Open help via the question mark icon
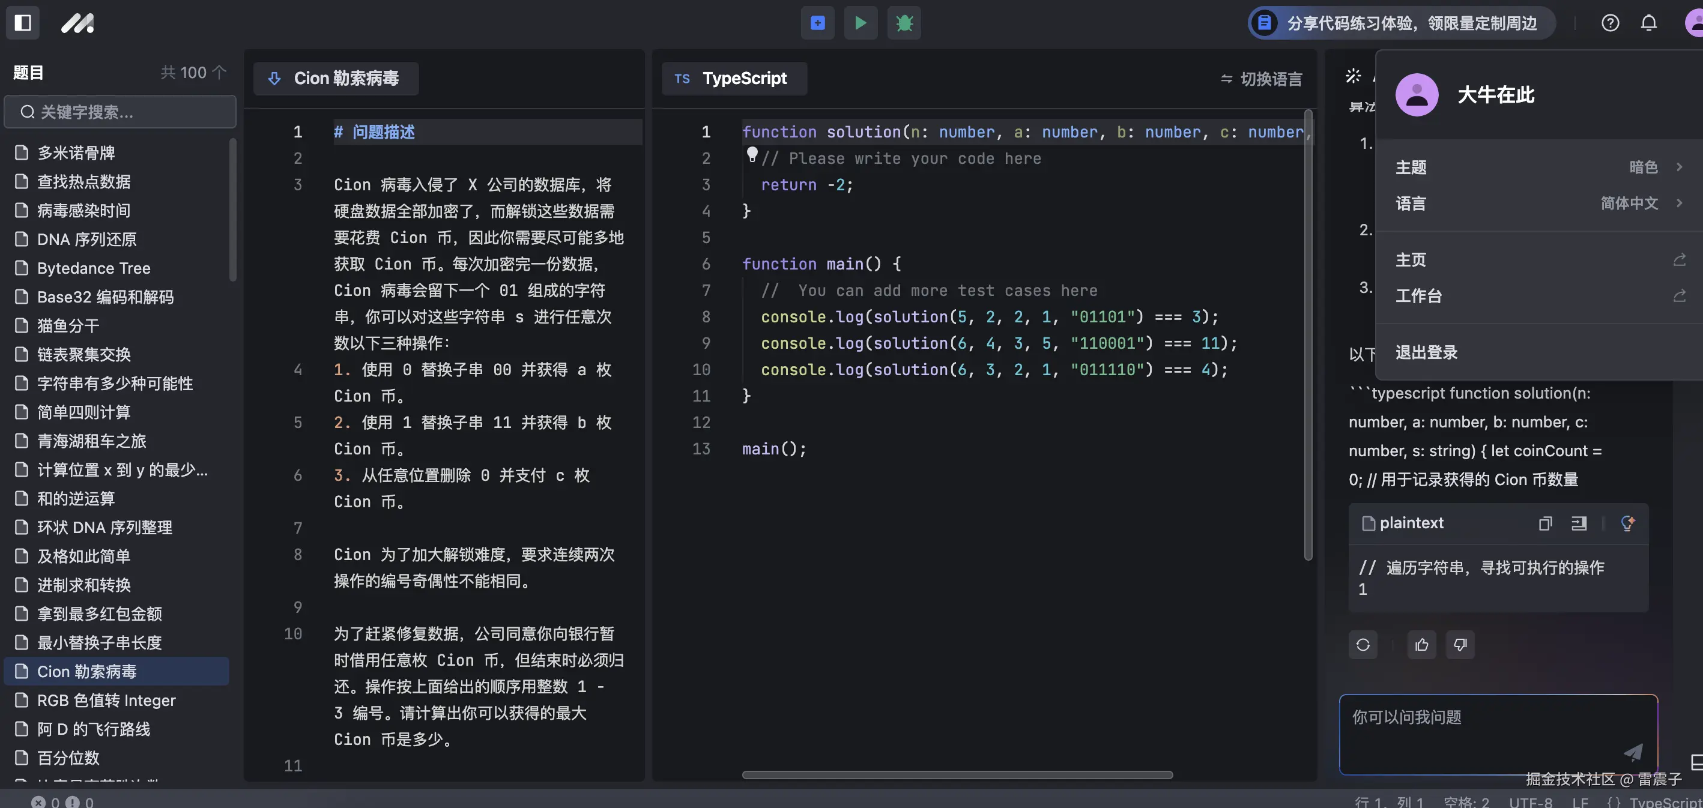 point(1610,23)
